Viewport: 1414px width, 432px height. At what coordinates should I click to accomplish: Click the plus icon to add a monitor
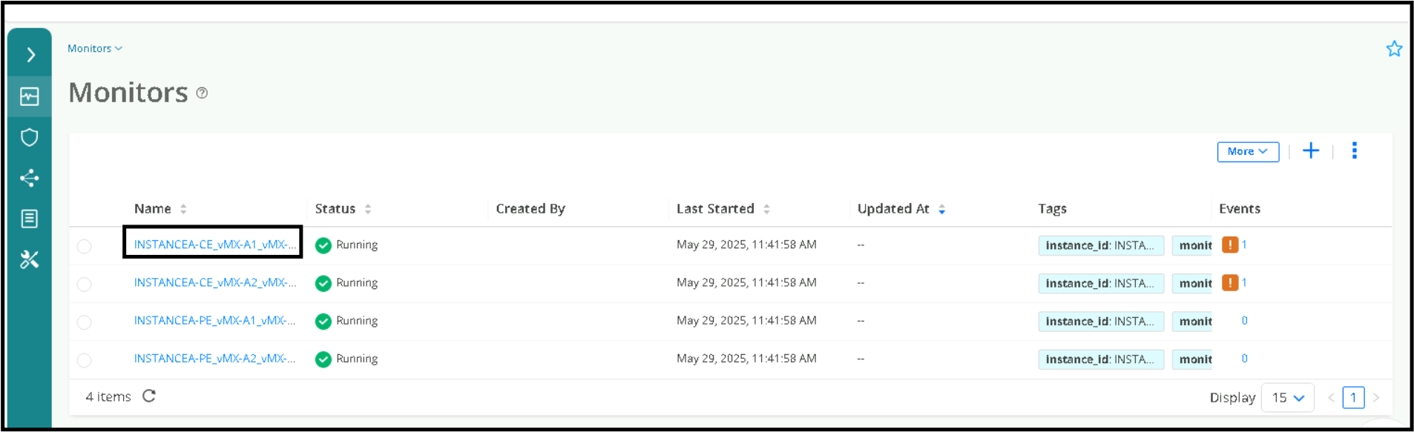(x=1311, y=150)
